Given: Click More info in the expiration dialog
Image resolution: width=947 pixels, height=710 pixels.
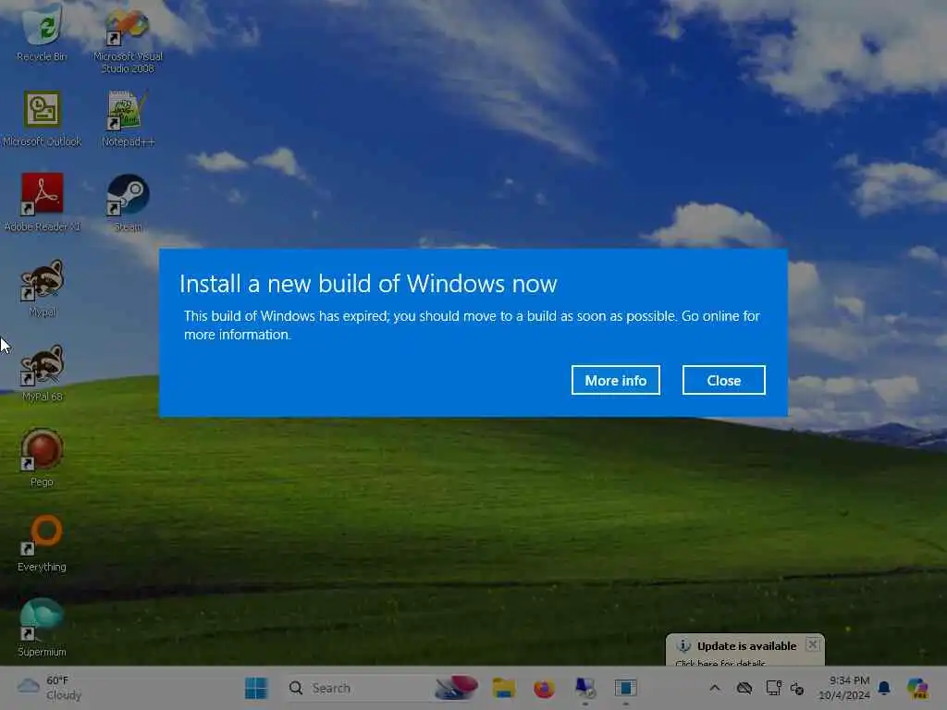Looking at the screenshot, I should [x=615, y=380].
